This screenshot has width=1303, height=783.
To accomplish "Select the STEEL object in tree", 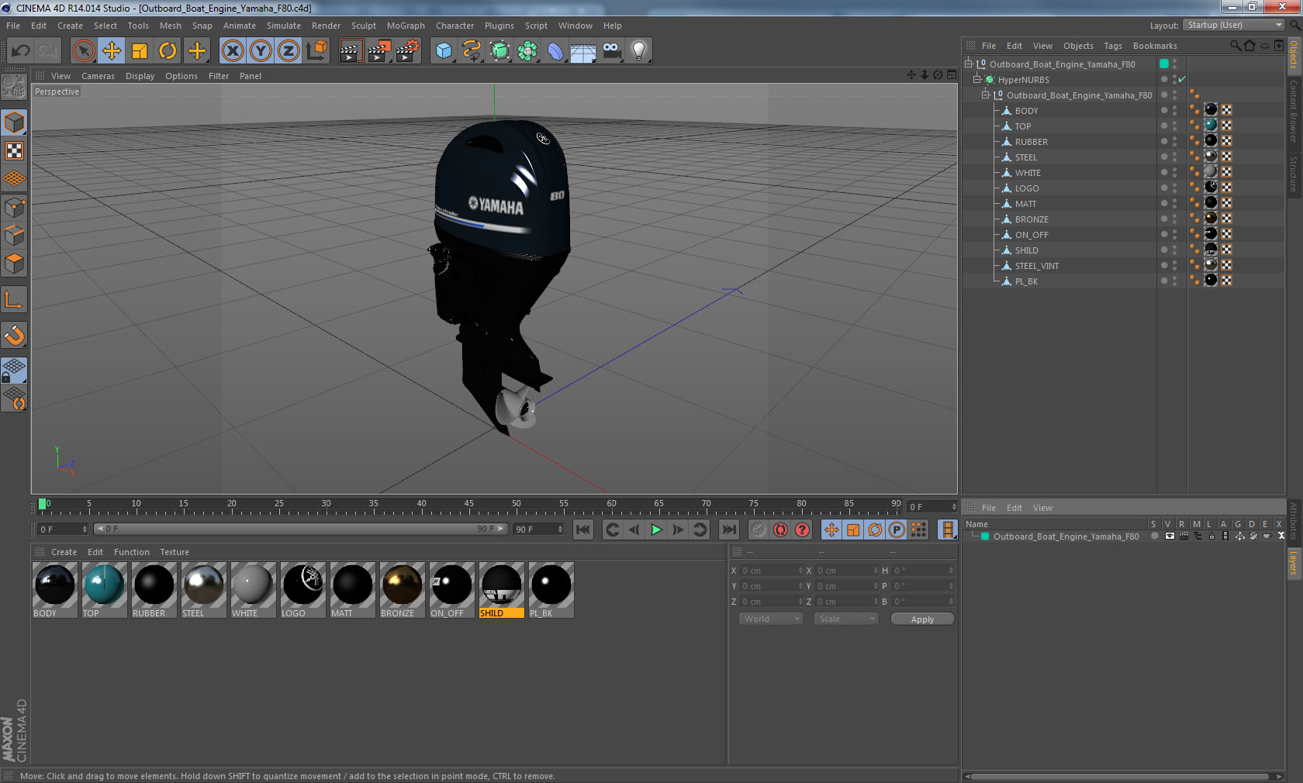I will point(1025,157).
